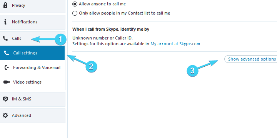Click the Forwarding & Voicemail phone icon
This screenshot has width=277, height=138.
click(7, 67)
